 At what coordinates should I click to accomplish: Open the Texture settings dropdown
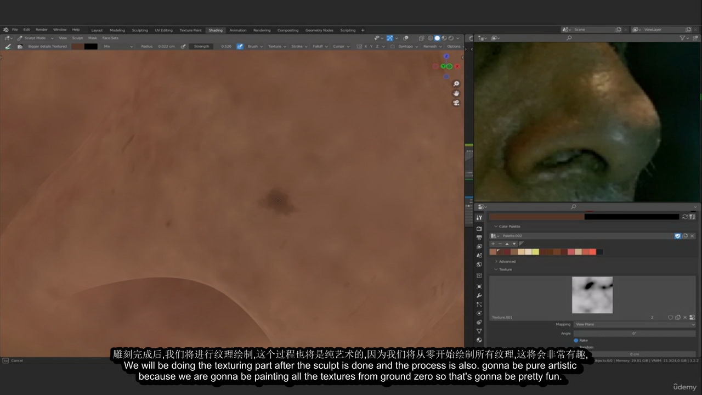[276, 47]
